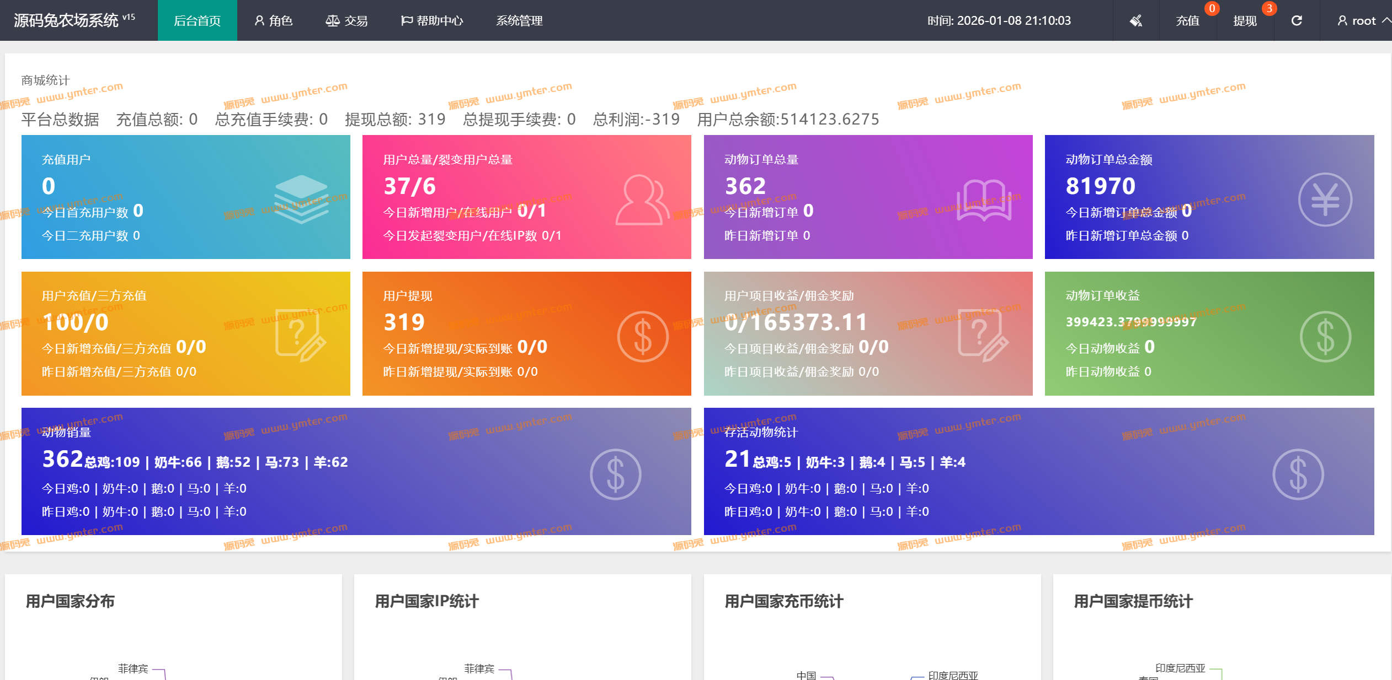Click the 充值 notification button
Viewport: 1392px width, 680px height.
coord(1187,21)
